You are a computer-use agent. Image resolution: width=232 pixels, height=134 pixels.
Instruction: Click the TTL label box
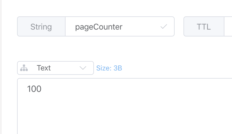point(204,27)
